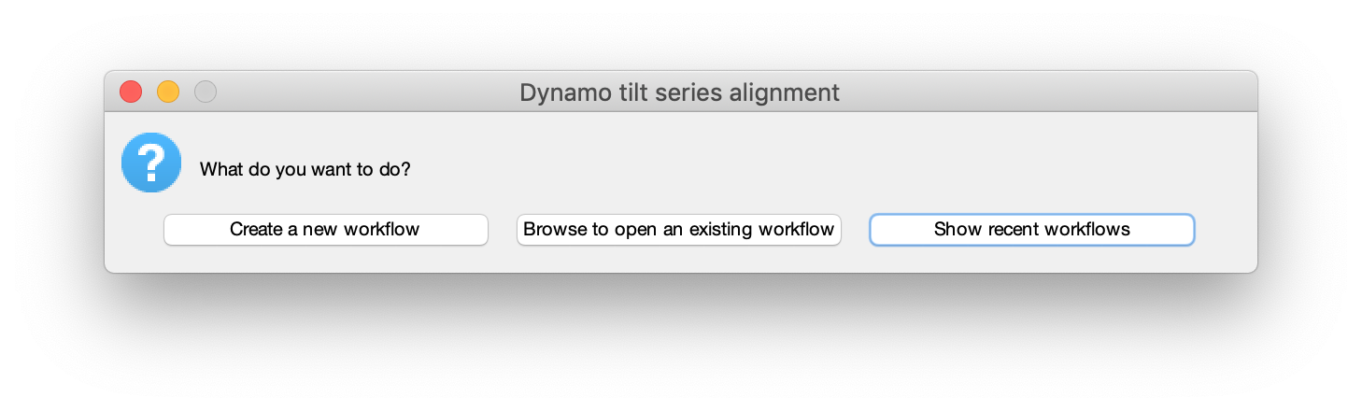Image resolution: width=1362 pixels, height=411 pixels.
Task: Click the Dynamo tilt series alignment title
Action: point(679,92)
